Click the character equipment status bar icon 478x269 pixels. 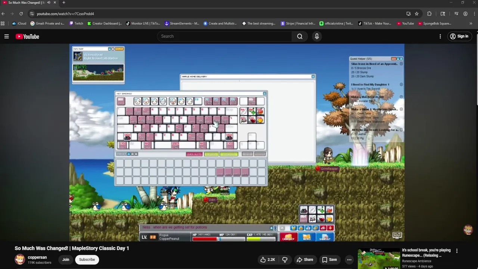tap(294, 228)
